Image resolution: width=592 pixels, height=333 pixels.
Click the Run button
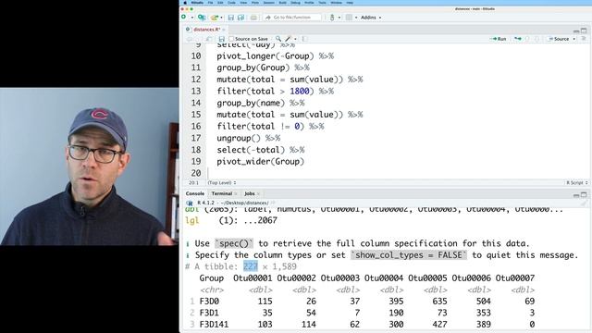coord(498,39)
